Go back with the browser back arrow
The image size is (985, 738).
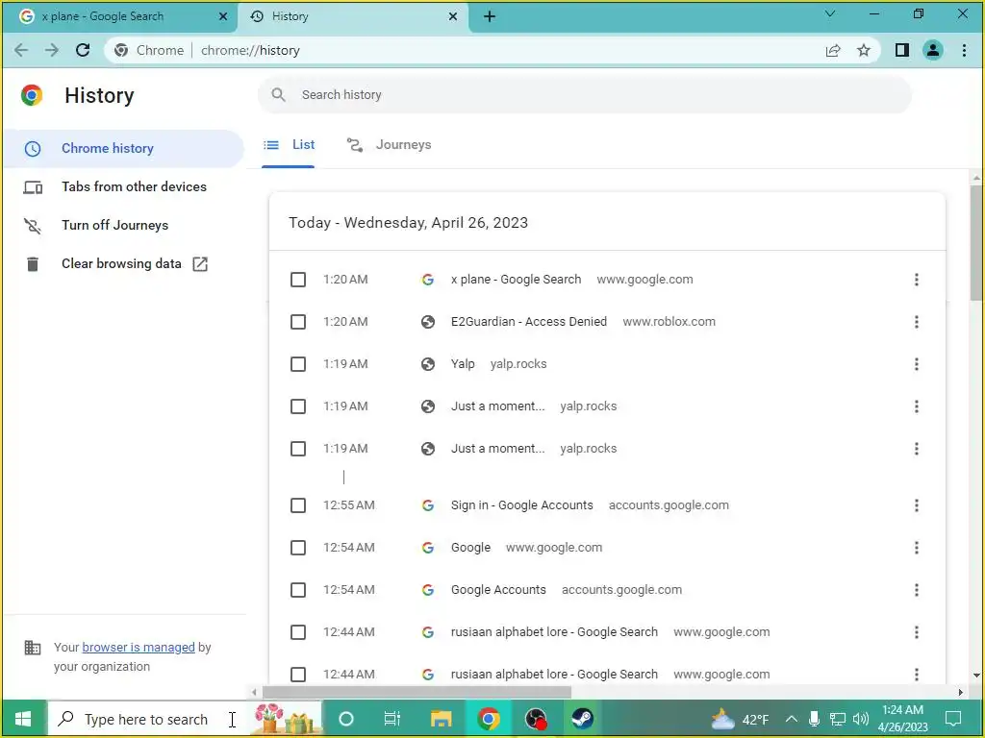pos(21,50)
